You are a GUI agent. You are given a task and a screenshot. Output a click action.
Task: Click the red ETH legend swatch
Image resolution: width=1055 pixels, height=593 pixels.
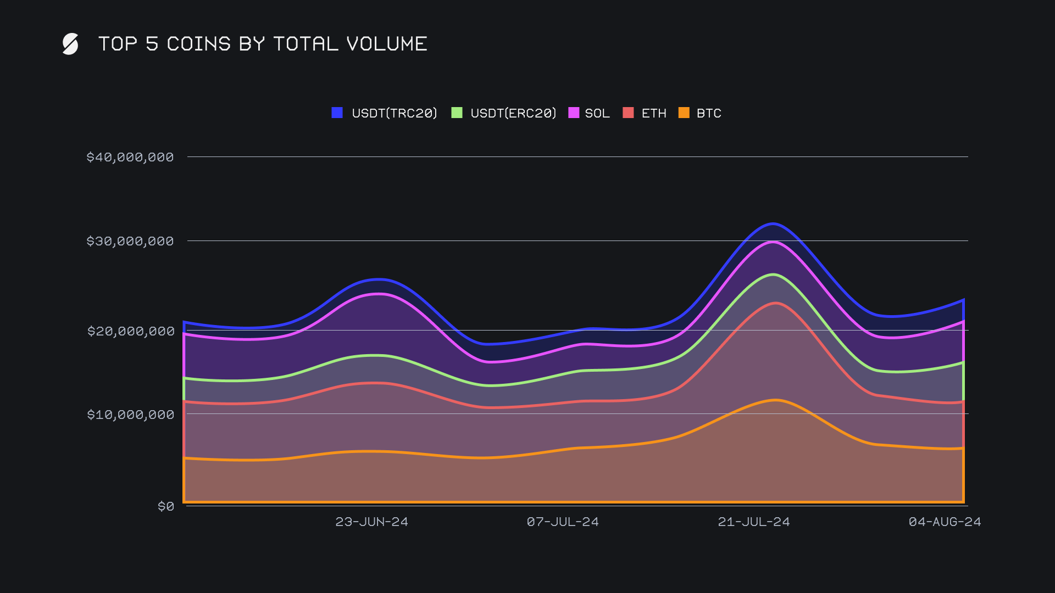point(628,113)
